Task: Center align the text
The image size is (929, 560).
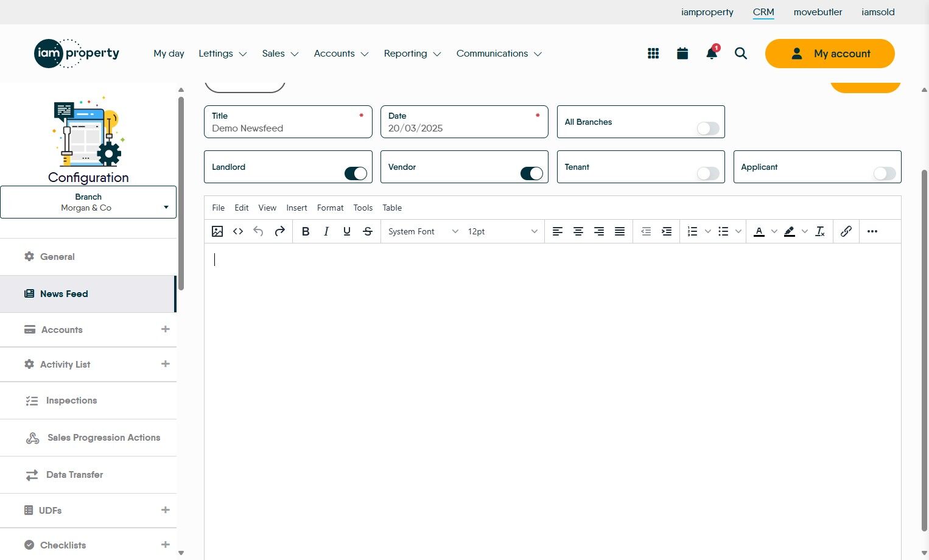Action: point(578,231)
